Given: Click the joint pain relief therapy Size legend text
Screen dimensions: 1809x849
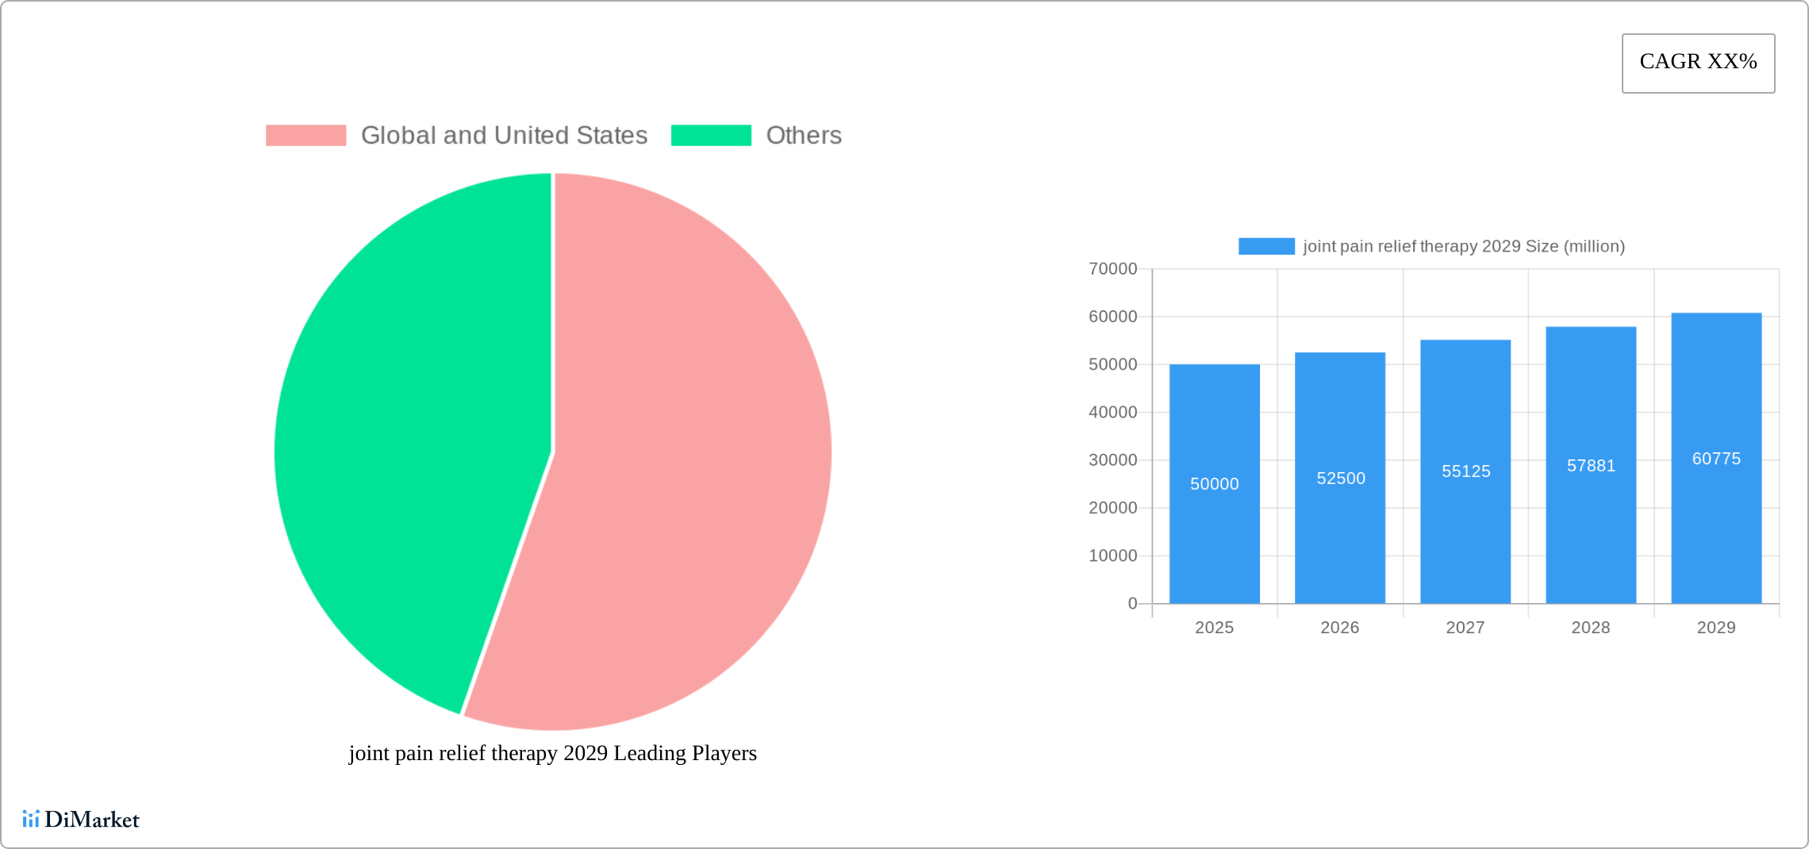Looking at the screenshot, I should click(x=1464, y=246).
